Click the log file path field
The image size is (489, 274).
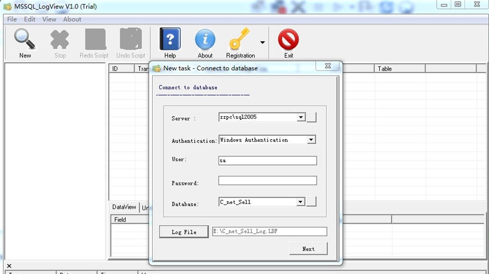click(x=269, y=231)
